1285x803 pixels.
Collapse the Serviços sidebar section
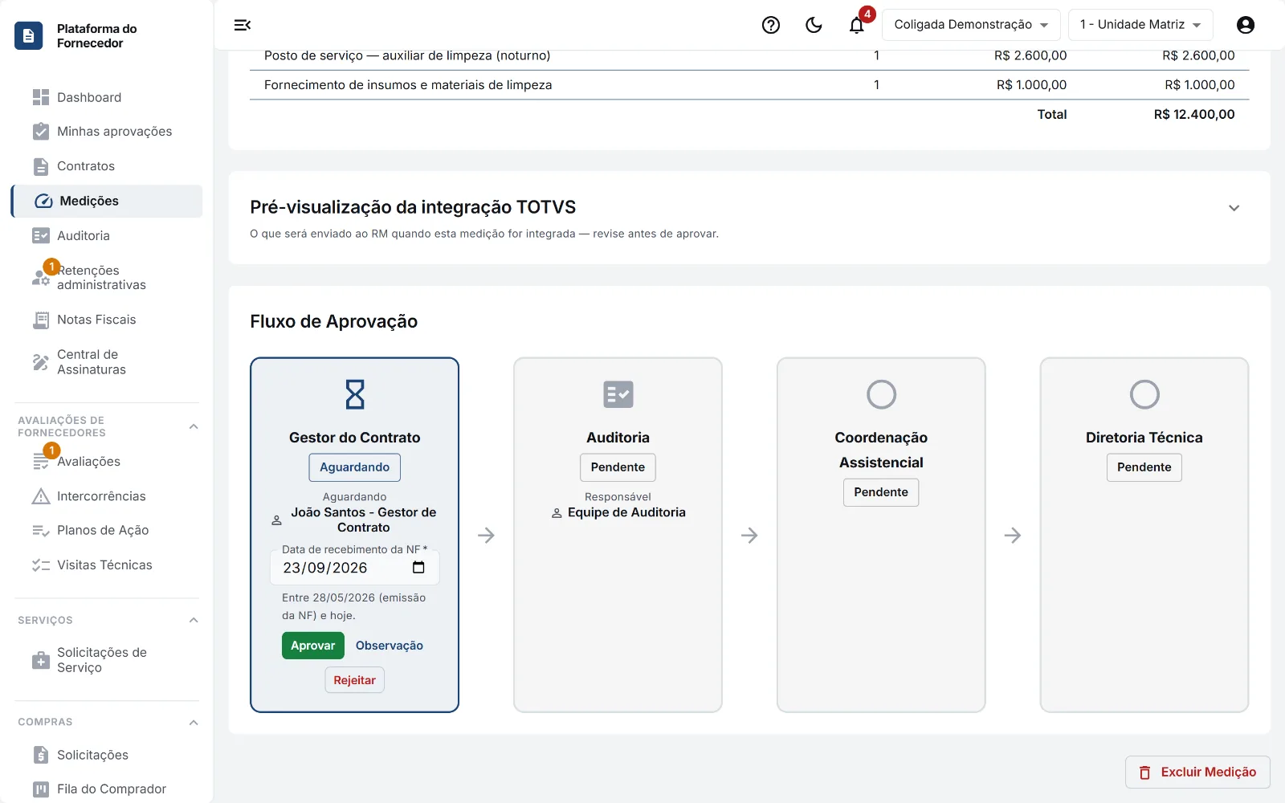[x=194, y=620]
